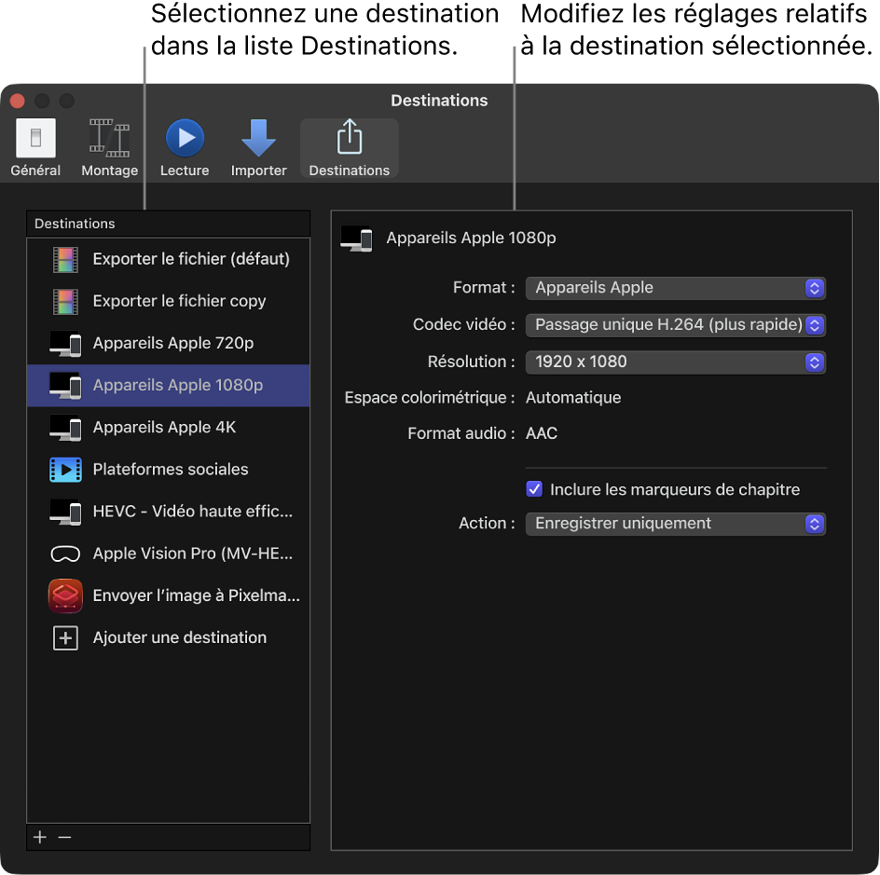The width and height of the screenshot is (880, 875).
Task: Select HEVC - Vidéo haute effic... destination
Action: pos(169,512)
